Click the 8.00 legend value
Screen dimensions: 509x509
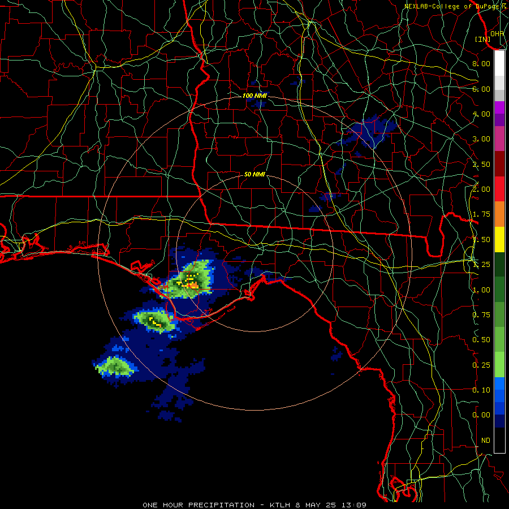tap(481, 63)
